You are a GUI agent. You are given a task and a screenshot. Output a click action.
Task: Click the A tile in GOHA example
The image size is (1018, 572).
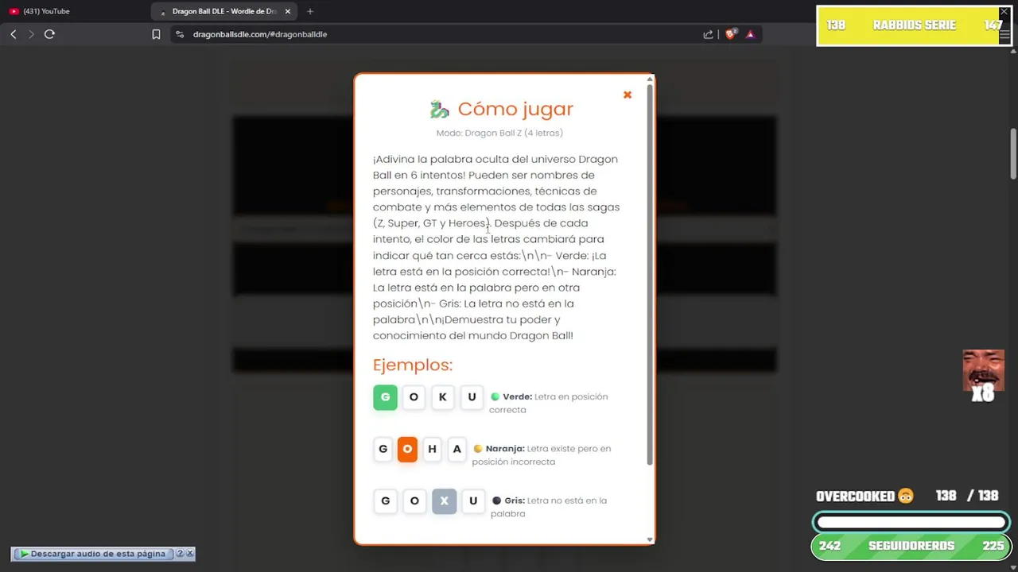pyautogui.click(x=457, y=449)
